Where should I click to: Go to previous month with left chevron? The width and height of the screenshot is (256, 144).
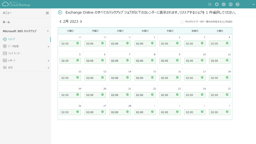(x=60, y=21)
